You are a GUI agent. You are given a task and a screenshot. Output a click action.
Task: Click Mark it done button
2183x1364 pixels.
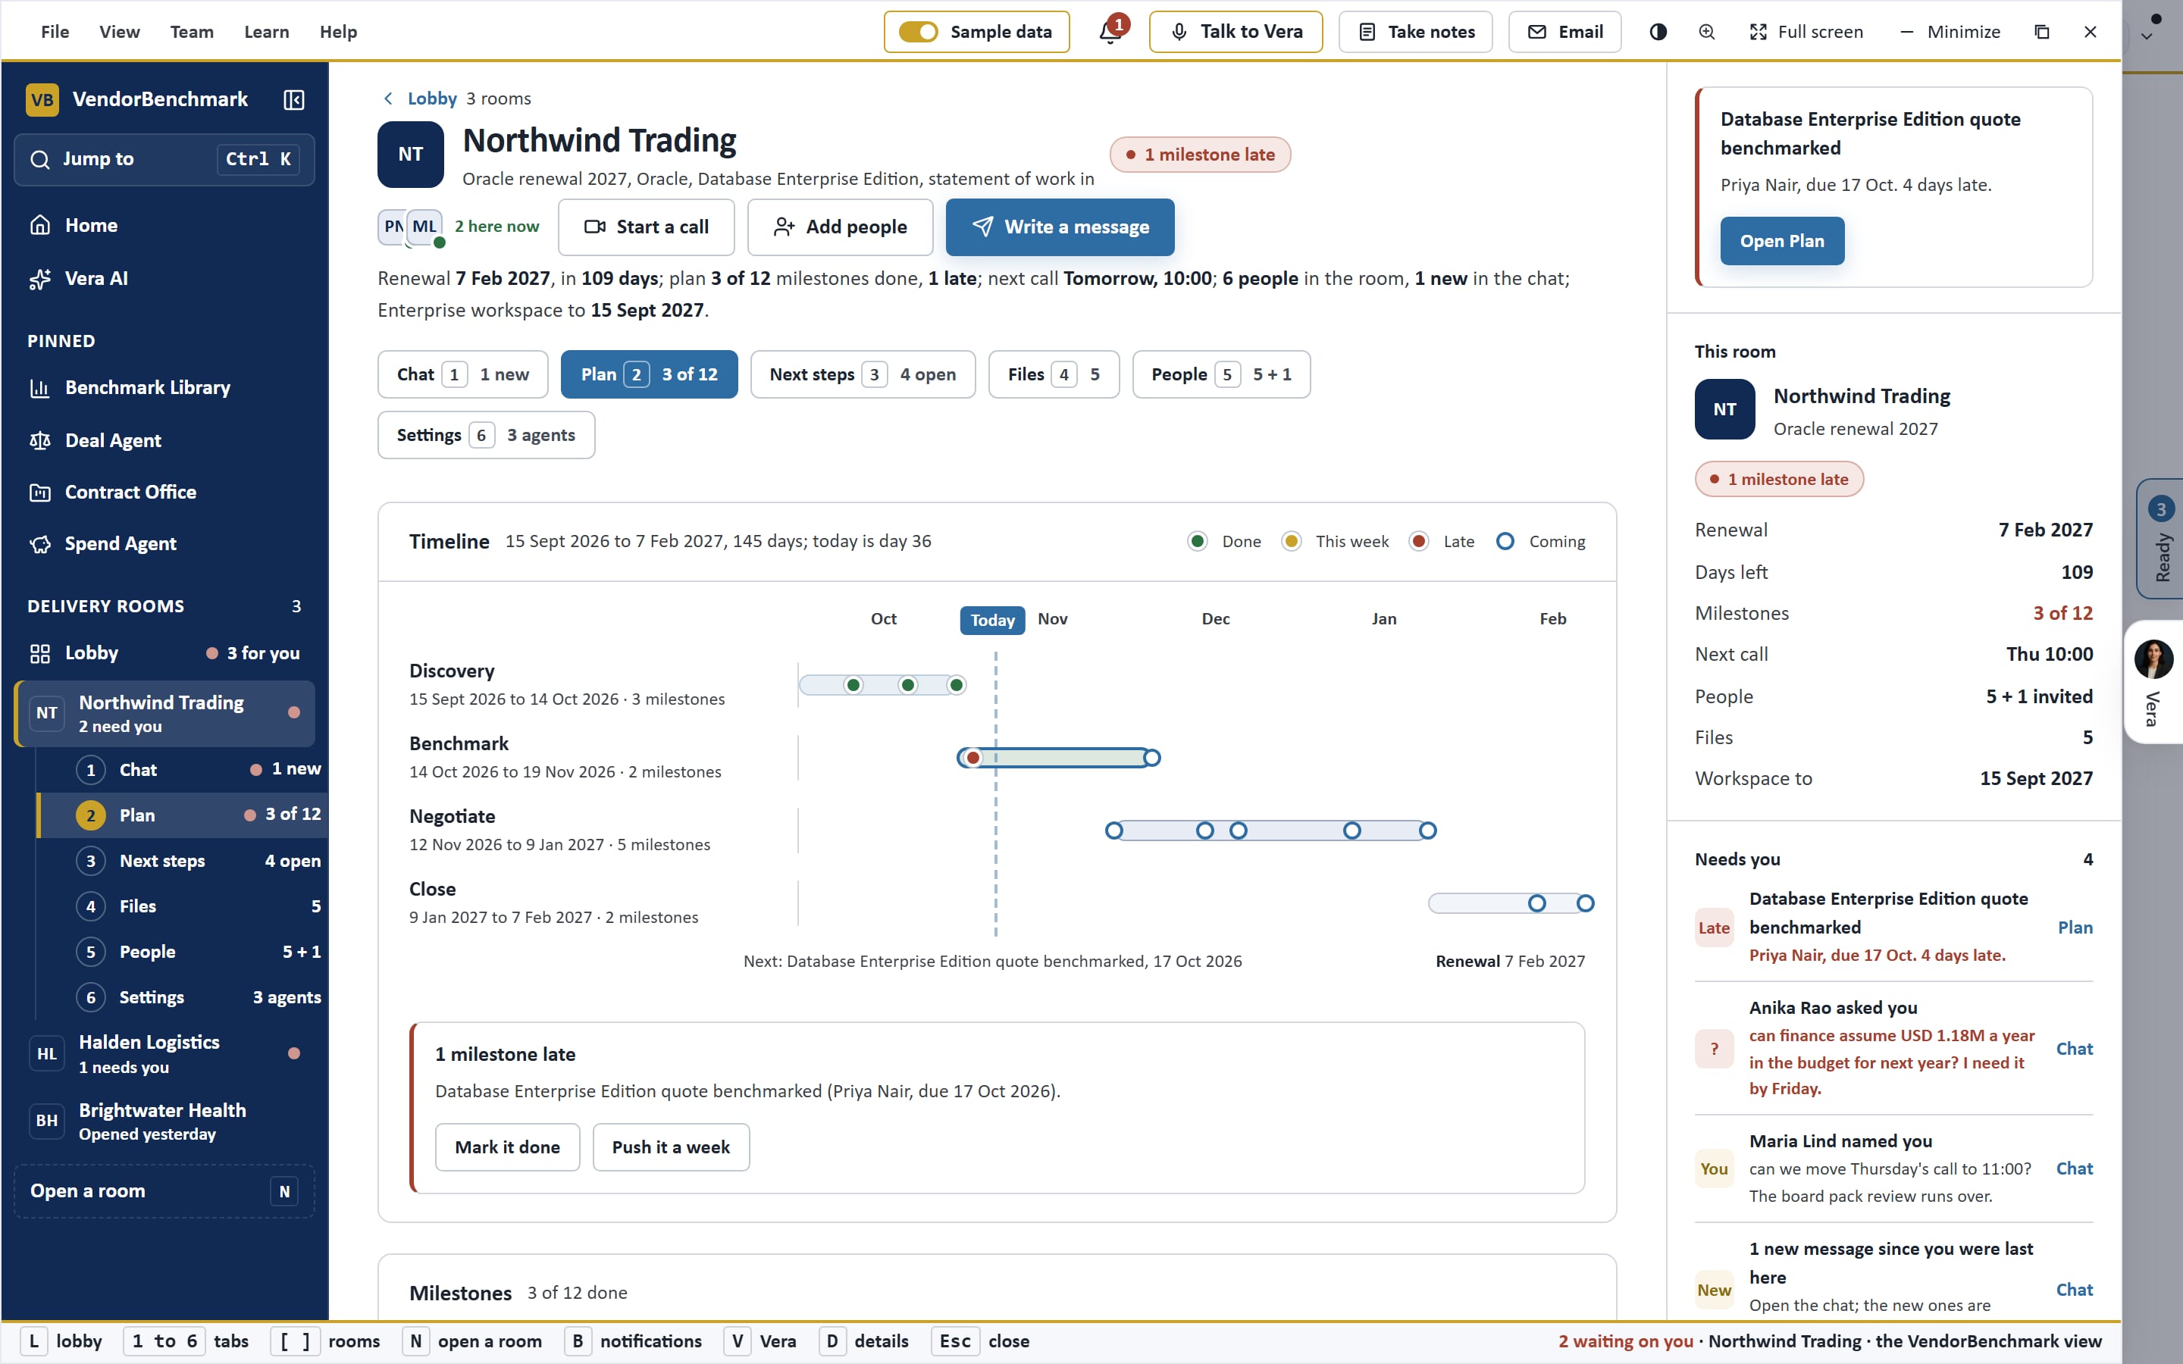507,1147
